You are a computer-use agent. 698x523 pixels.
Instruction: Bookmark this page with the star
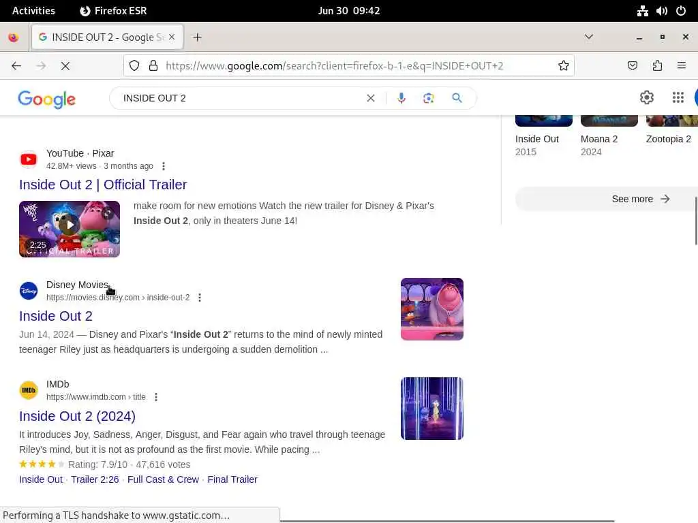(x=564, y=66)
